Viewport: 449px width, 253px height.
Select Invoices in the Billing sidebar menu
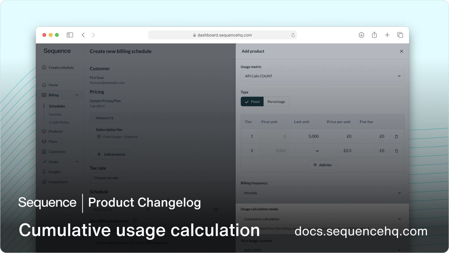click(55, 114)
